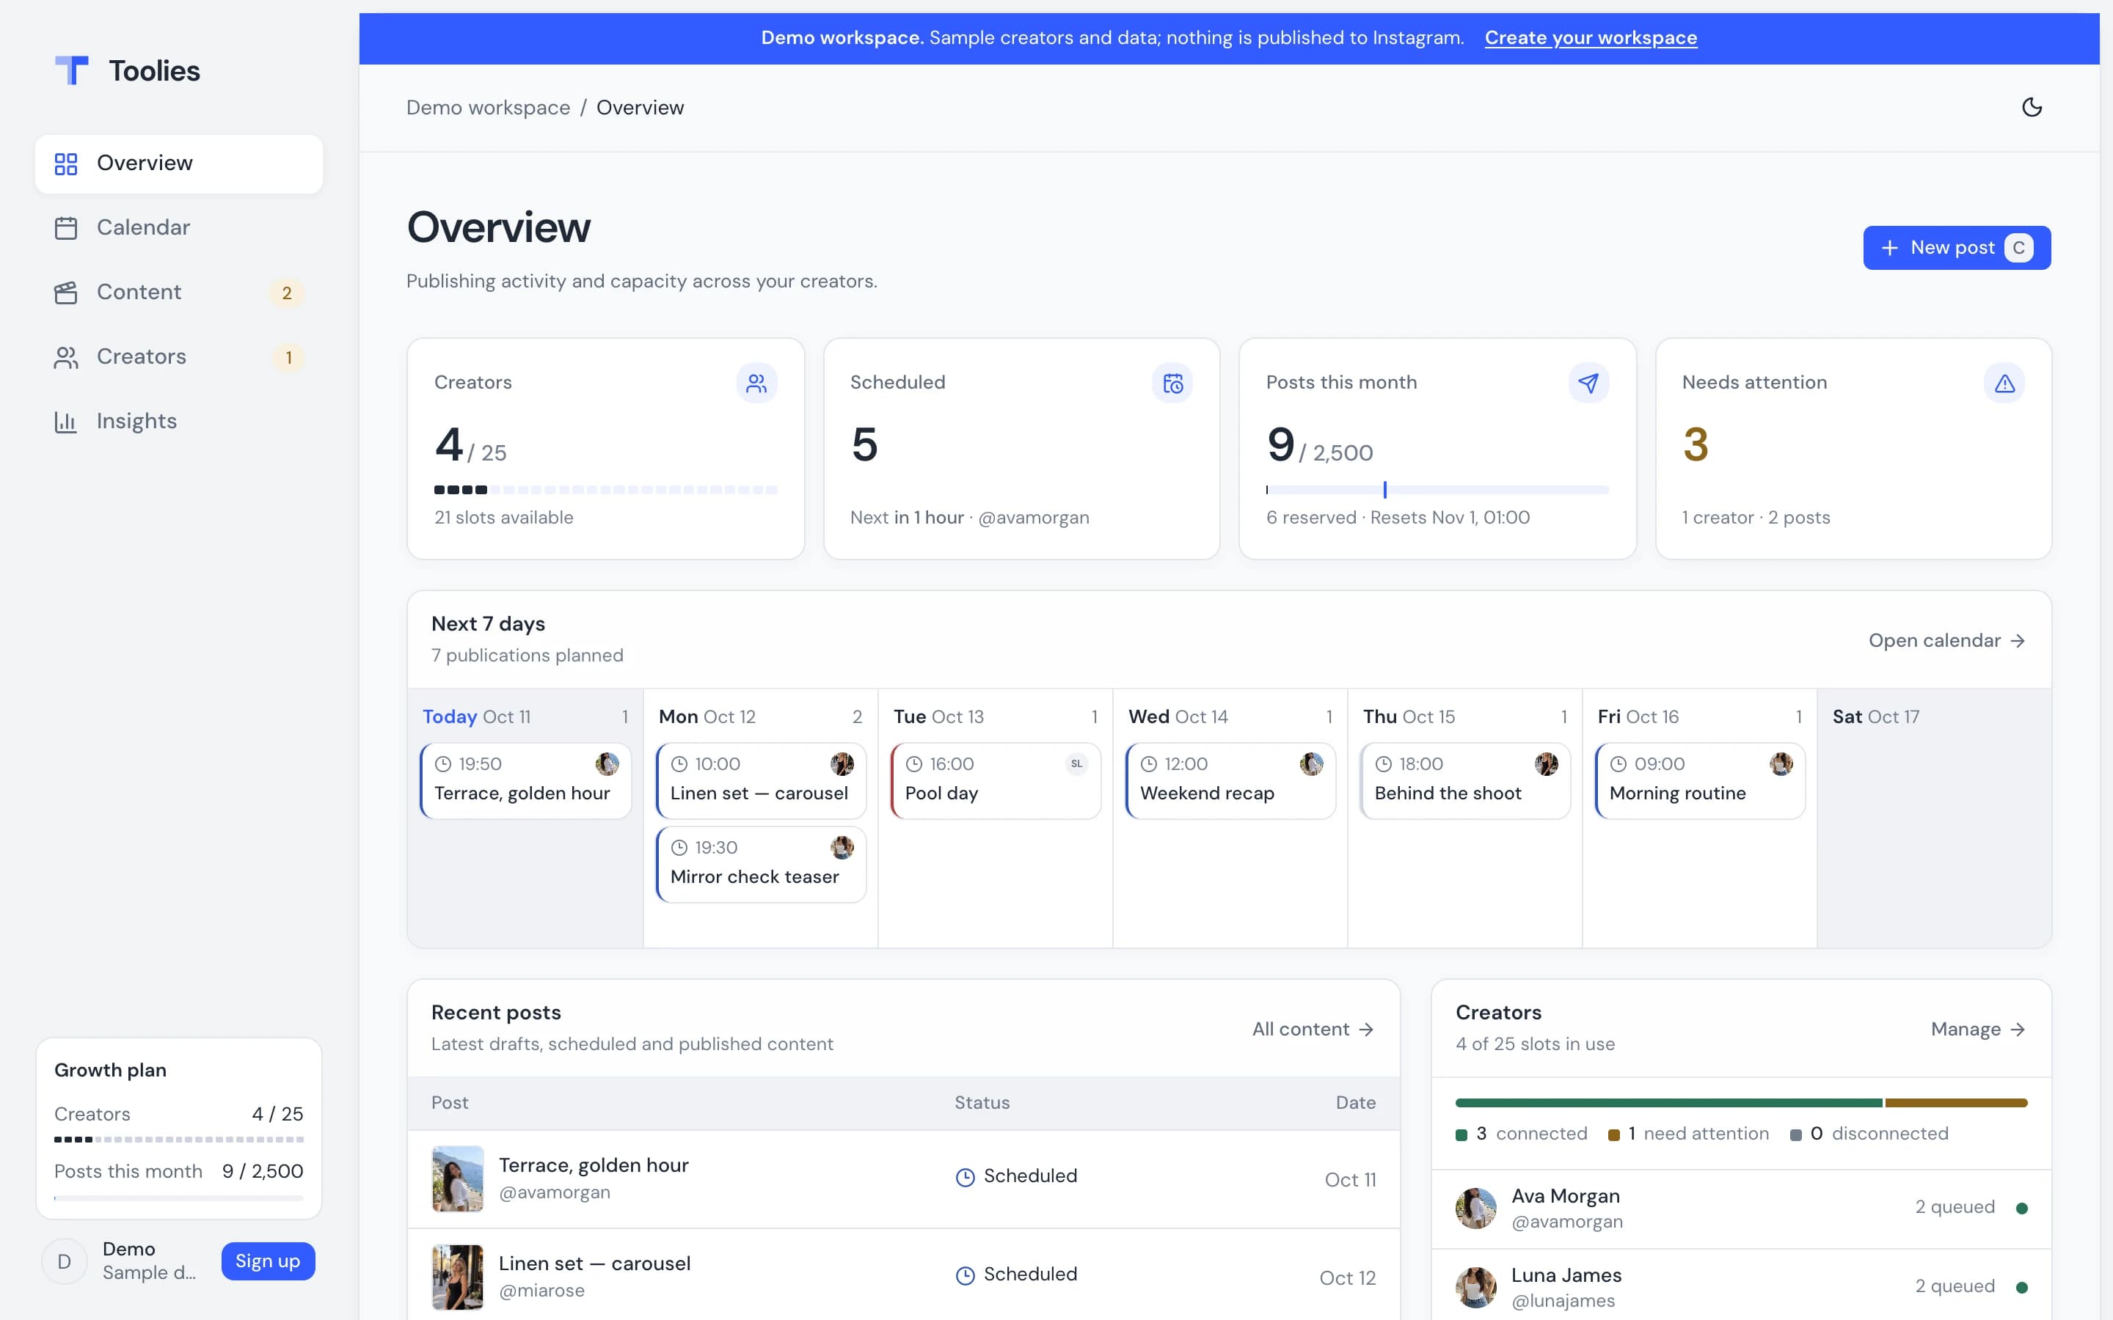The image size is (2113, 1320).
Task: Click Manage link in Creators panel
Action: point(1978,1030)
